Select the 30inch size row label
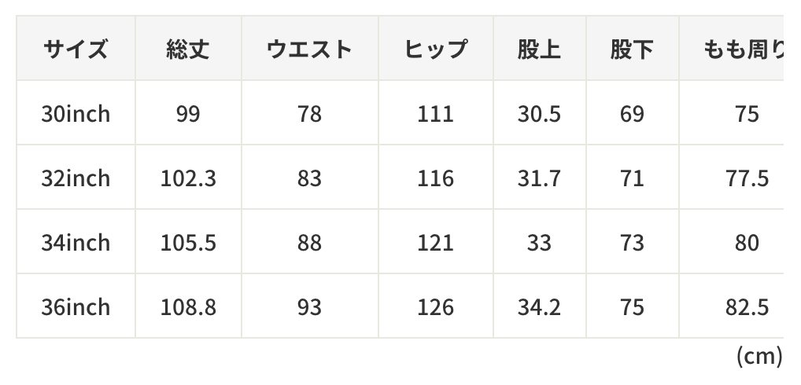The image size is (801, 385). pos(76,114)
